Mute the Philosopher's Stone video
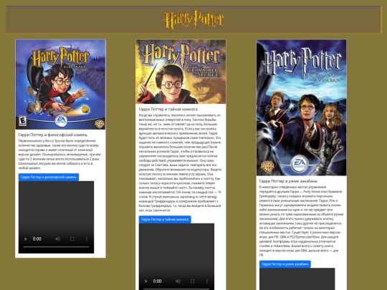387x290 pixels. [57, 238]
